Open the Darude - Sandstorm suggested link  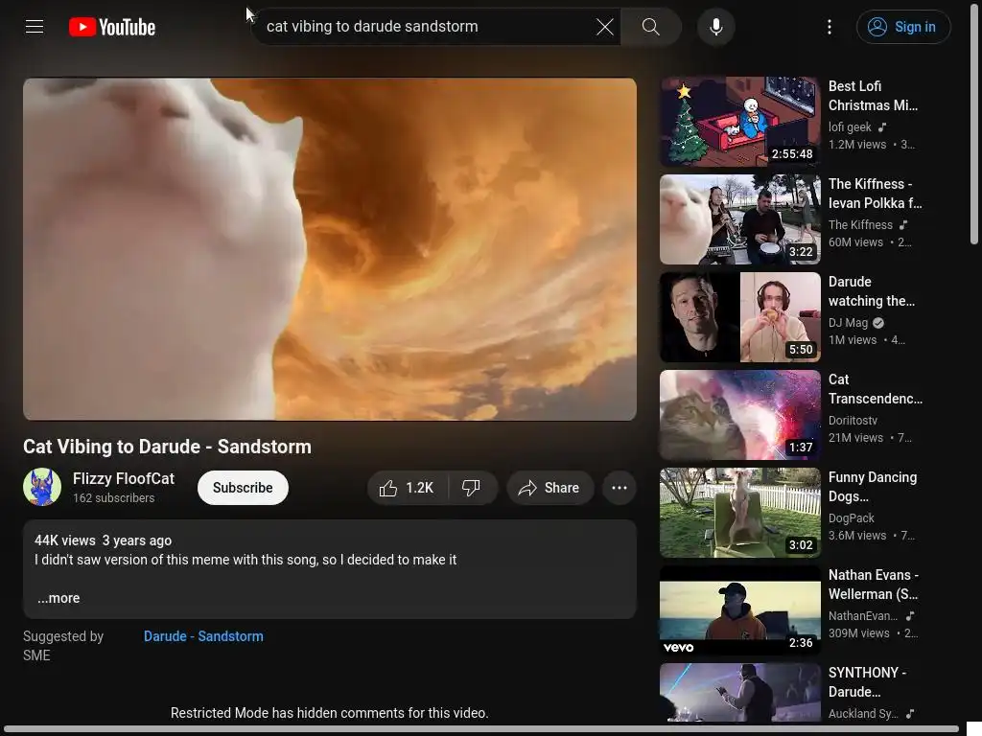click(x=203, y=636)
